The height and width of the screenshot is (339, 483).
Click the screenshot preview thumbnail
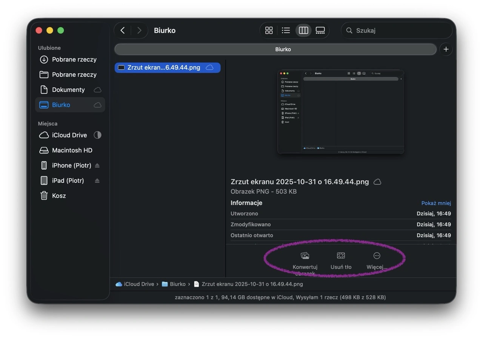(x=340, y=111)
